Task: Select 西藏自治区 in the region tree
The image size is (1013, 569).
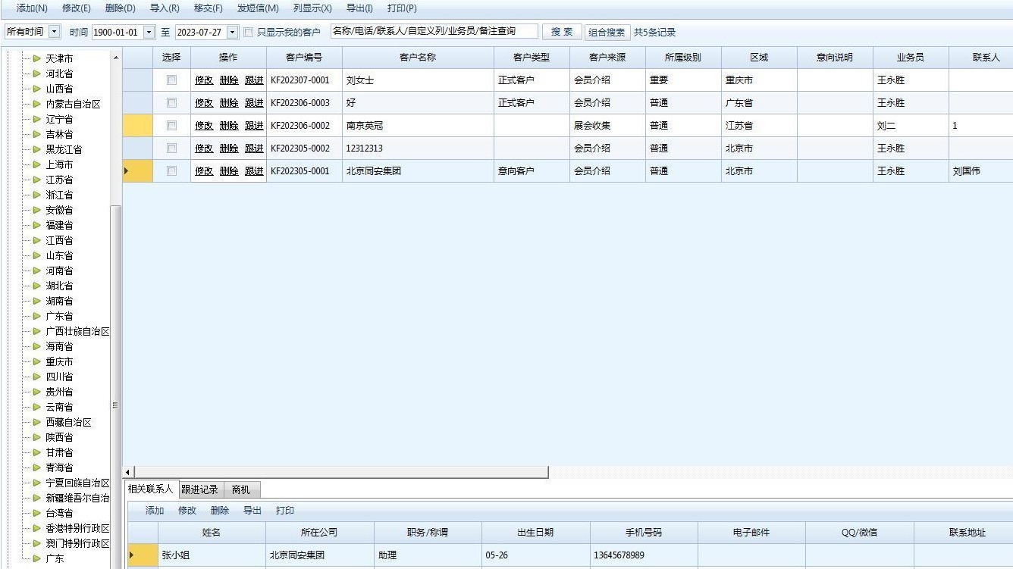Action: [x=68, y=422]
